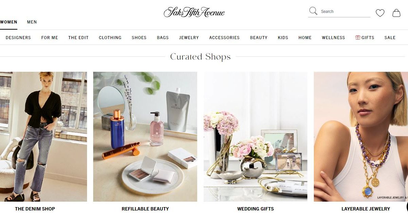Image resolution: width=408 pixels, height=219 pixels.
Task: Open the Sale menu item
Action: click(390, 38)
